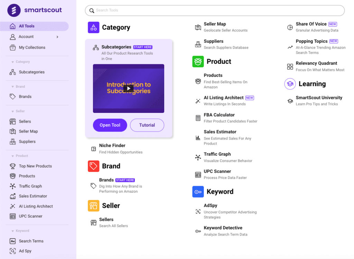Viewport: 354px width, 259px height.
Task: Collapse the Keyword sidebar group
Action: (13, 231)
